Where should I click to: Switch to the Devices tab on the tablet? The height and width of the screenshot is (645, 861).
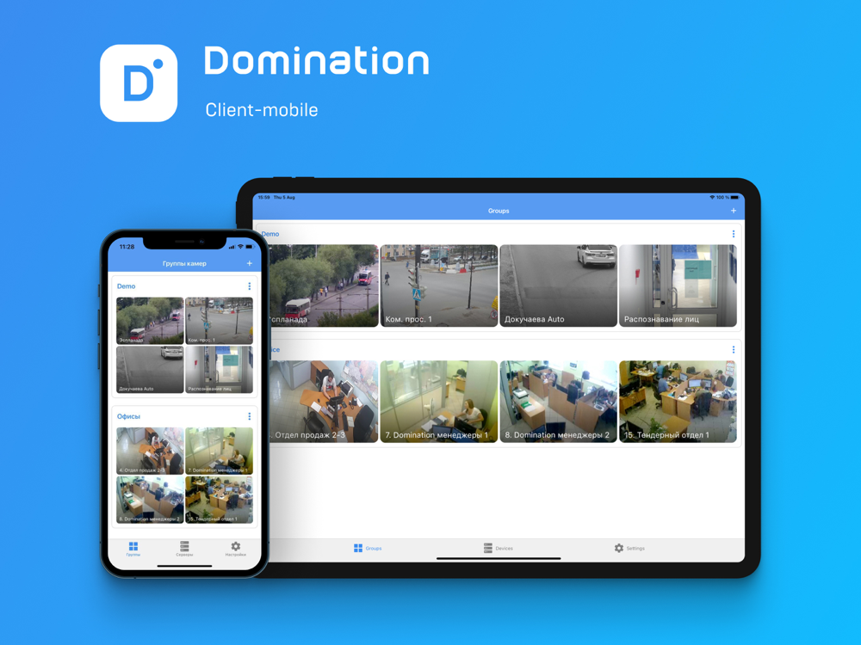pos(498,548)
